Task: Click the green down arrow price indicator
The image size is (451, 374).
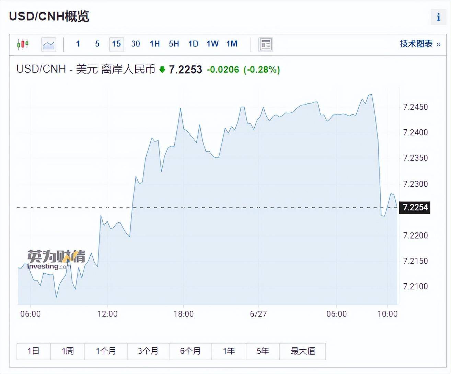Action: click(162, 70)
